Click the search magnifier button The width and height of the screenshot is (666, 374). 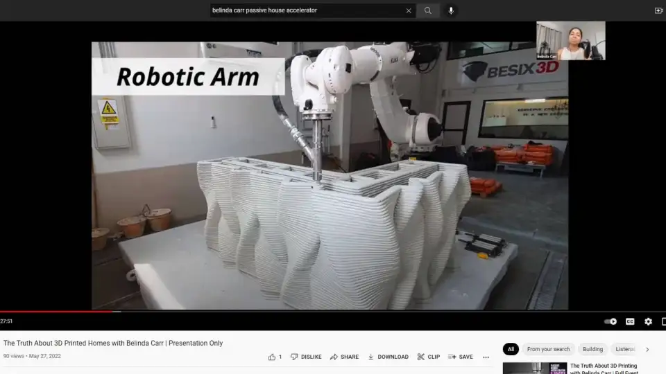(428, 10)
